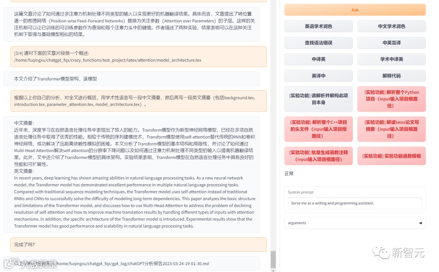Click the orange Ask button
Image resolution: width=439 pixels, height=272 pixels.
tap(355, 10)
